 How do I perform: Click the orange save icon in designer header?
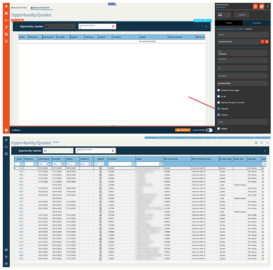click(x=262, y=6)
